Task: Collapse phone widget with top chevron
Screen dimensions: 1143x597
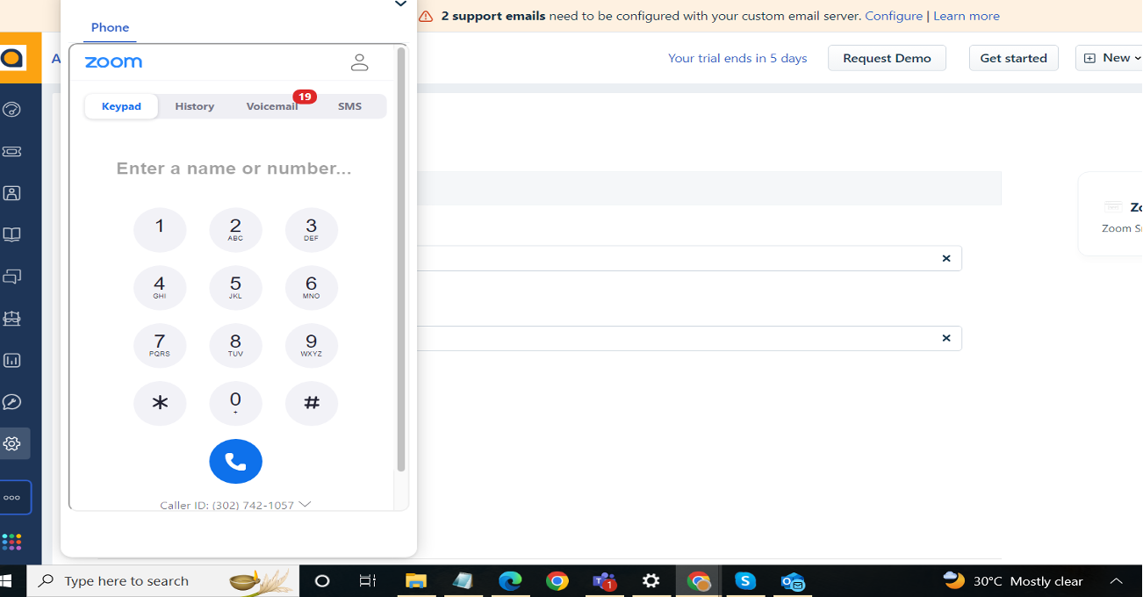Action: [400, 4]
